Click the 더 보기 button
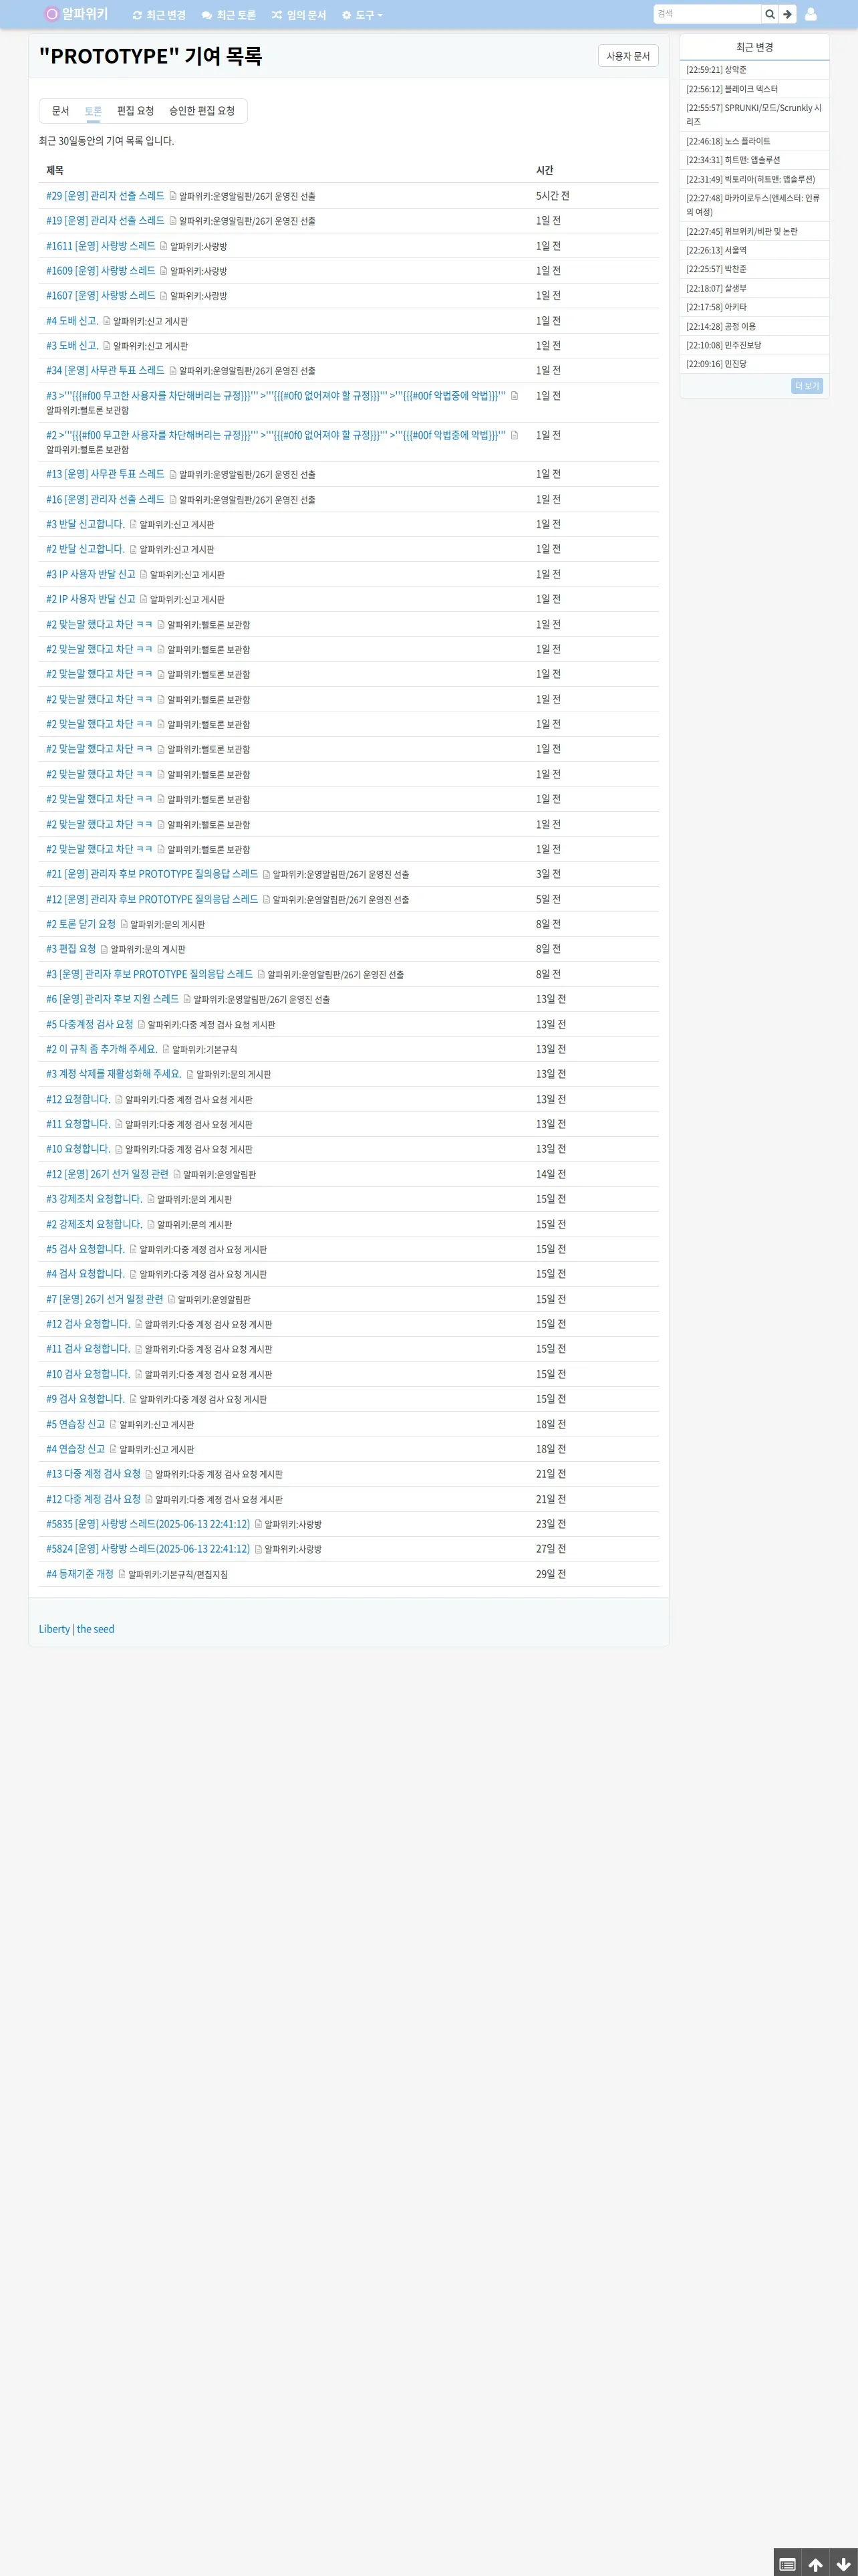 (x=807, y=386)
